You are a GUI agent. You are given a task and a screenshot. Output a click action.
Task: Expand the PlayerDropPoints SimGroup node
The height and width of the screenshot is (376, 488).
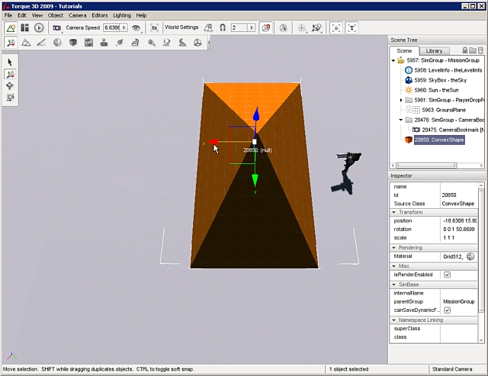402,100
